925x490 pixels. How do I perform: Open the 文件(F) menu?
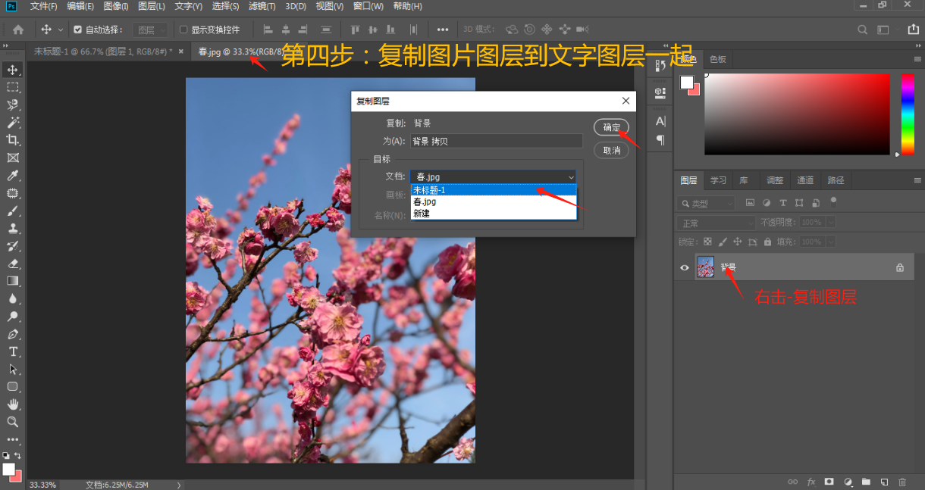pos(44,6)
